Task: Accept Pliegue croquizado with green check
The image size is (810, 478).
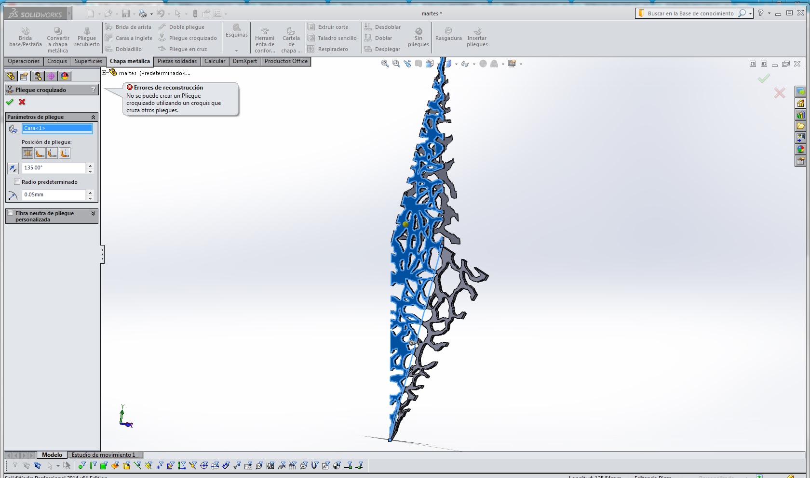Action: click(10, 102)
